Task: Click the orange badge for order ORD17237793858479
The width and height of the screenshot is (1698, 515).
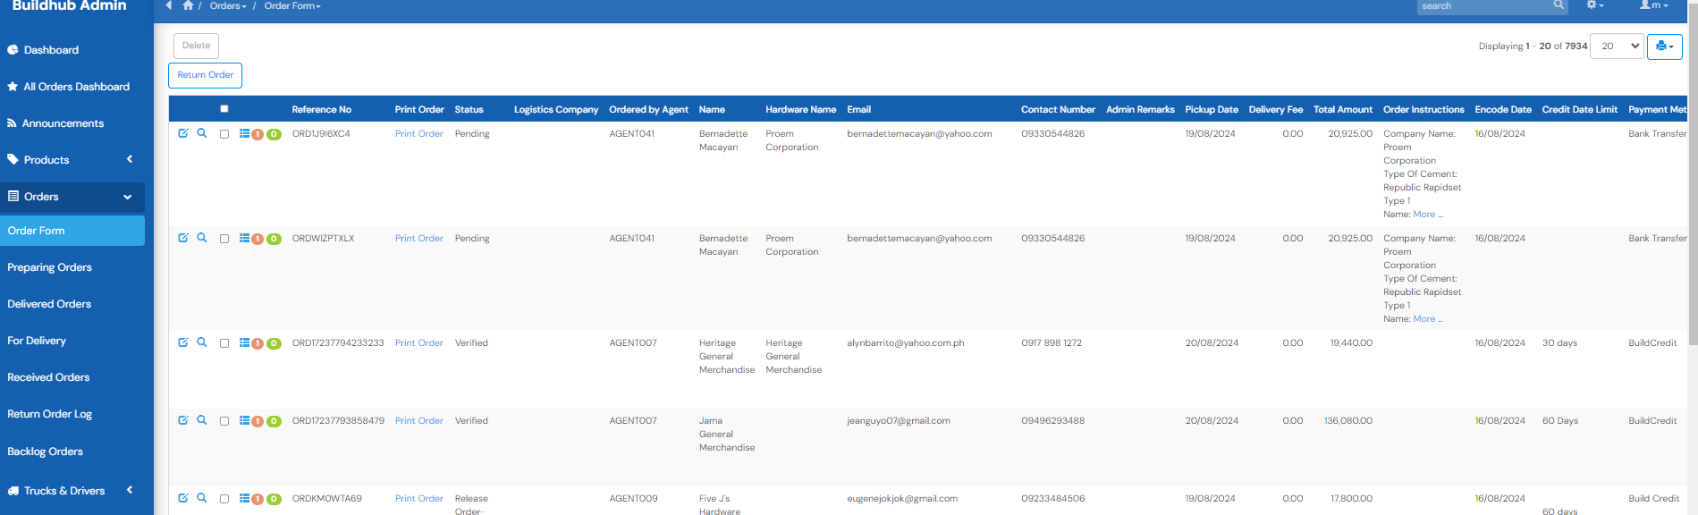Action: tap(258, 421)
